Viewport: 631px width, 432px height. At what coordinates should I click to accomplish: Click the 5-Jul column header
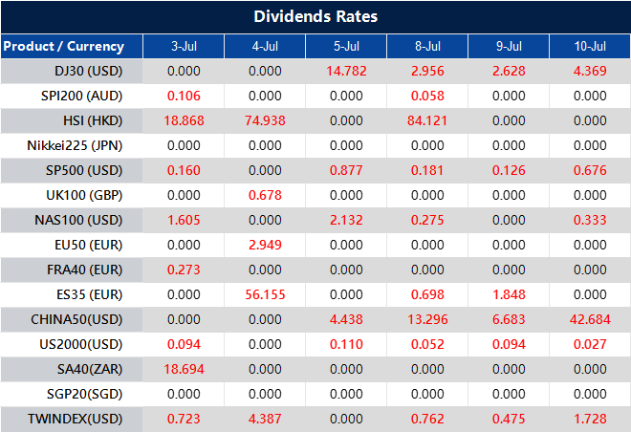346,46
